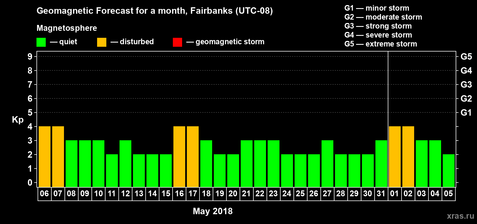Click the G4 right-axis label
477x224 pixels.
pos(466,71)
